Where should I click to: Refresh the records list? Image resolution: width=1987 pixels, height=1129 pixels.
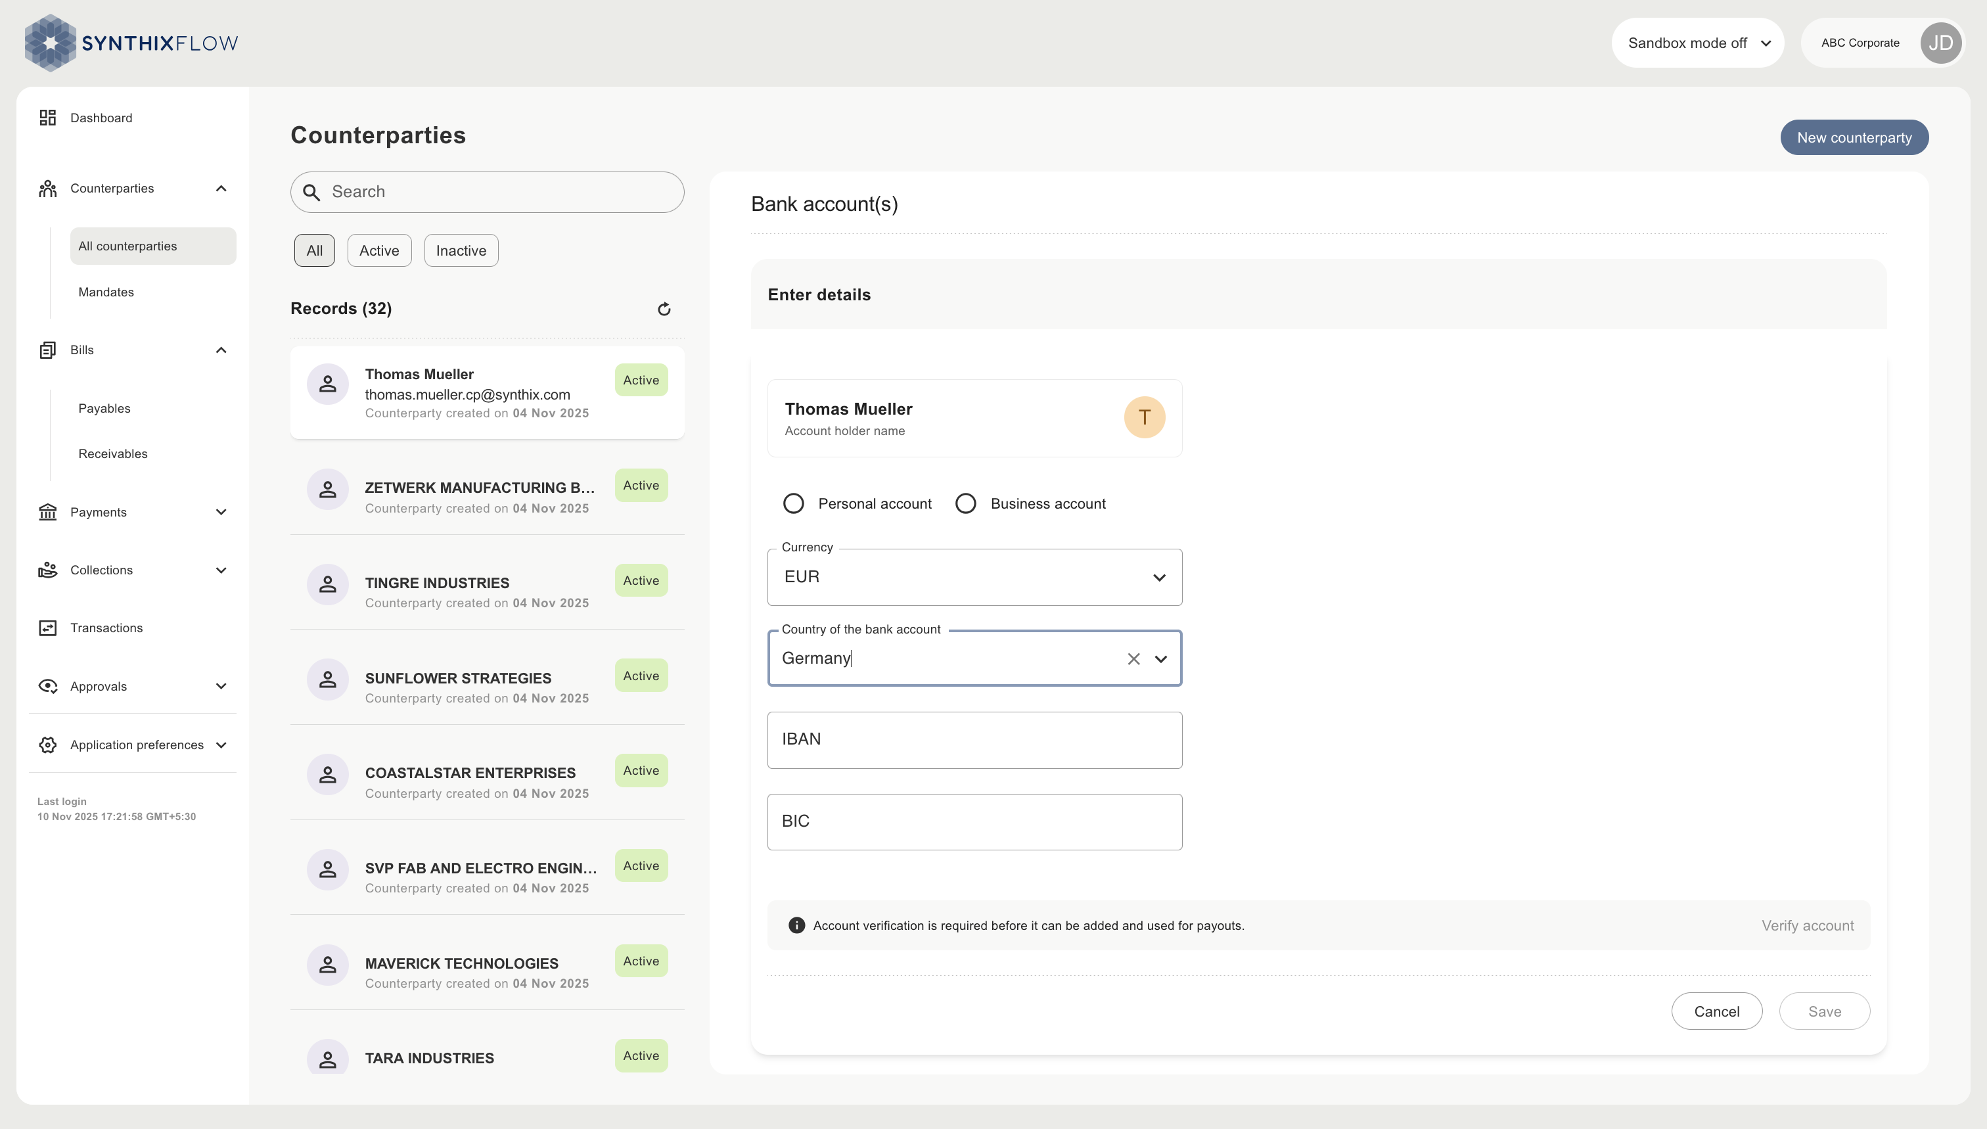click(664, 310)
